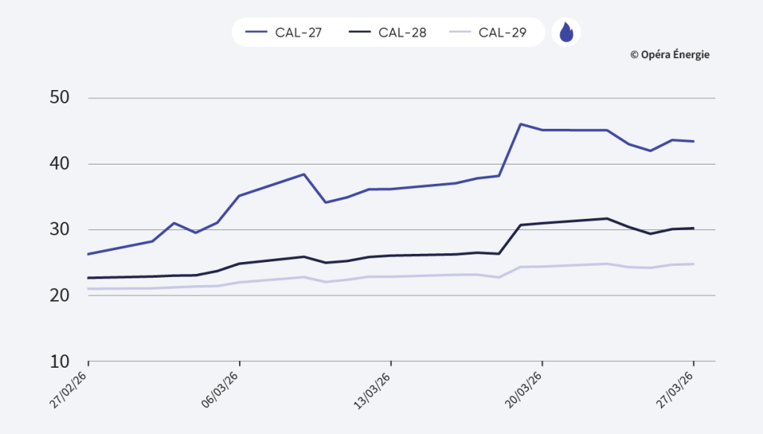
Task: Toggle the CAL-27 series legend label
Action: [x=299, y=33]
